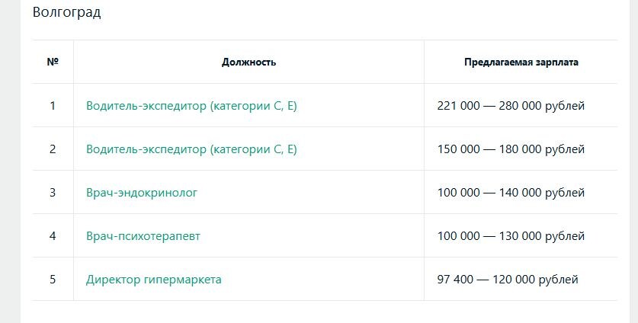The height and width of the screenshot is (323, 638).
Task: Click the Волгоград city heading
Action: 66,13
